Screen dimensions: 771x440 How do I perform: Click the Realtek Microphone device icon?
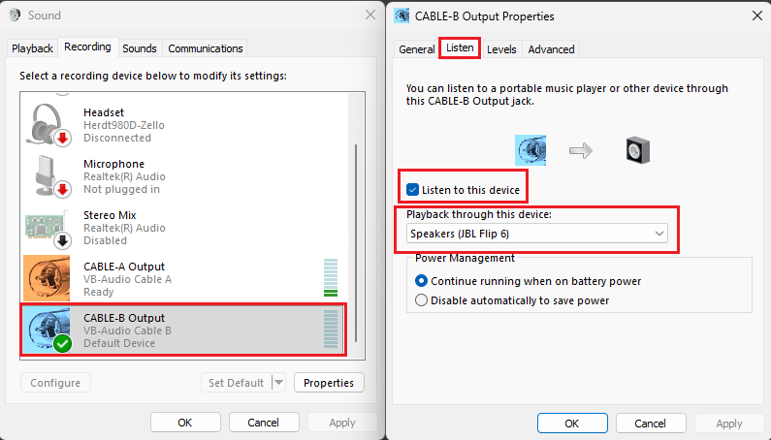click(x=48, y=176)
